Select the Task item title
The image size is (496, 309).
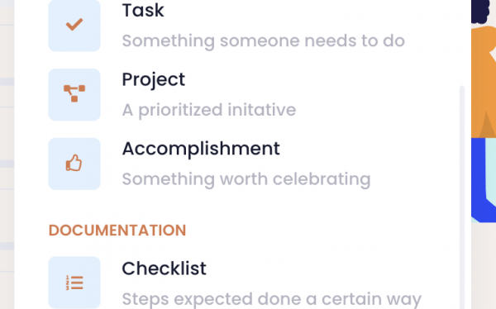pos(143,10)
